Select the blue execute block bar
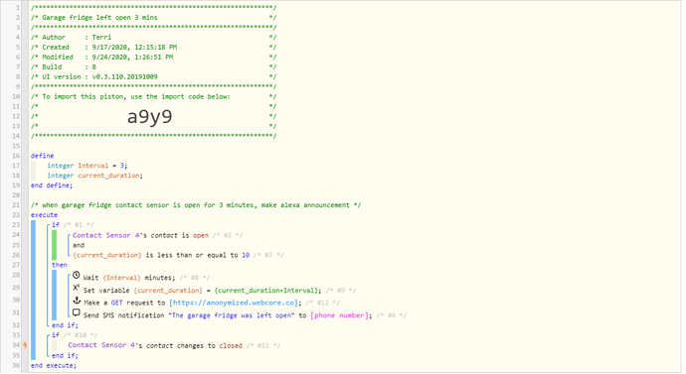This screenshot has width=686, height=374. [x=33, y=291]
